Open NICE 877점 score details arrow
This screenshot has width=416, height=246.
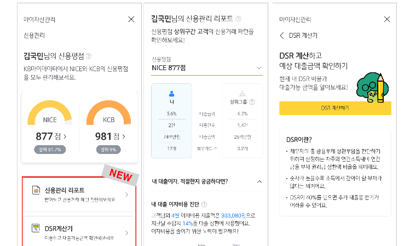click(65, 136)
